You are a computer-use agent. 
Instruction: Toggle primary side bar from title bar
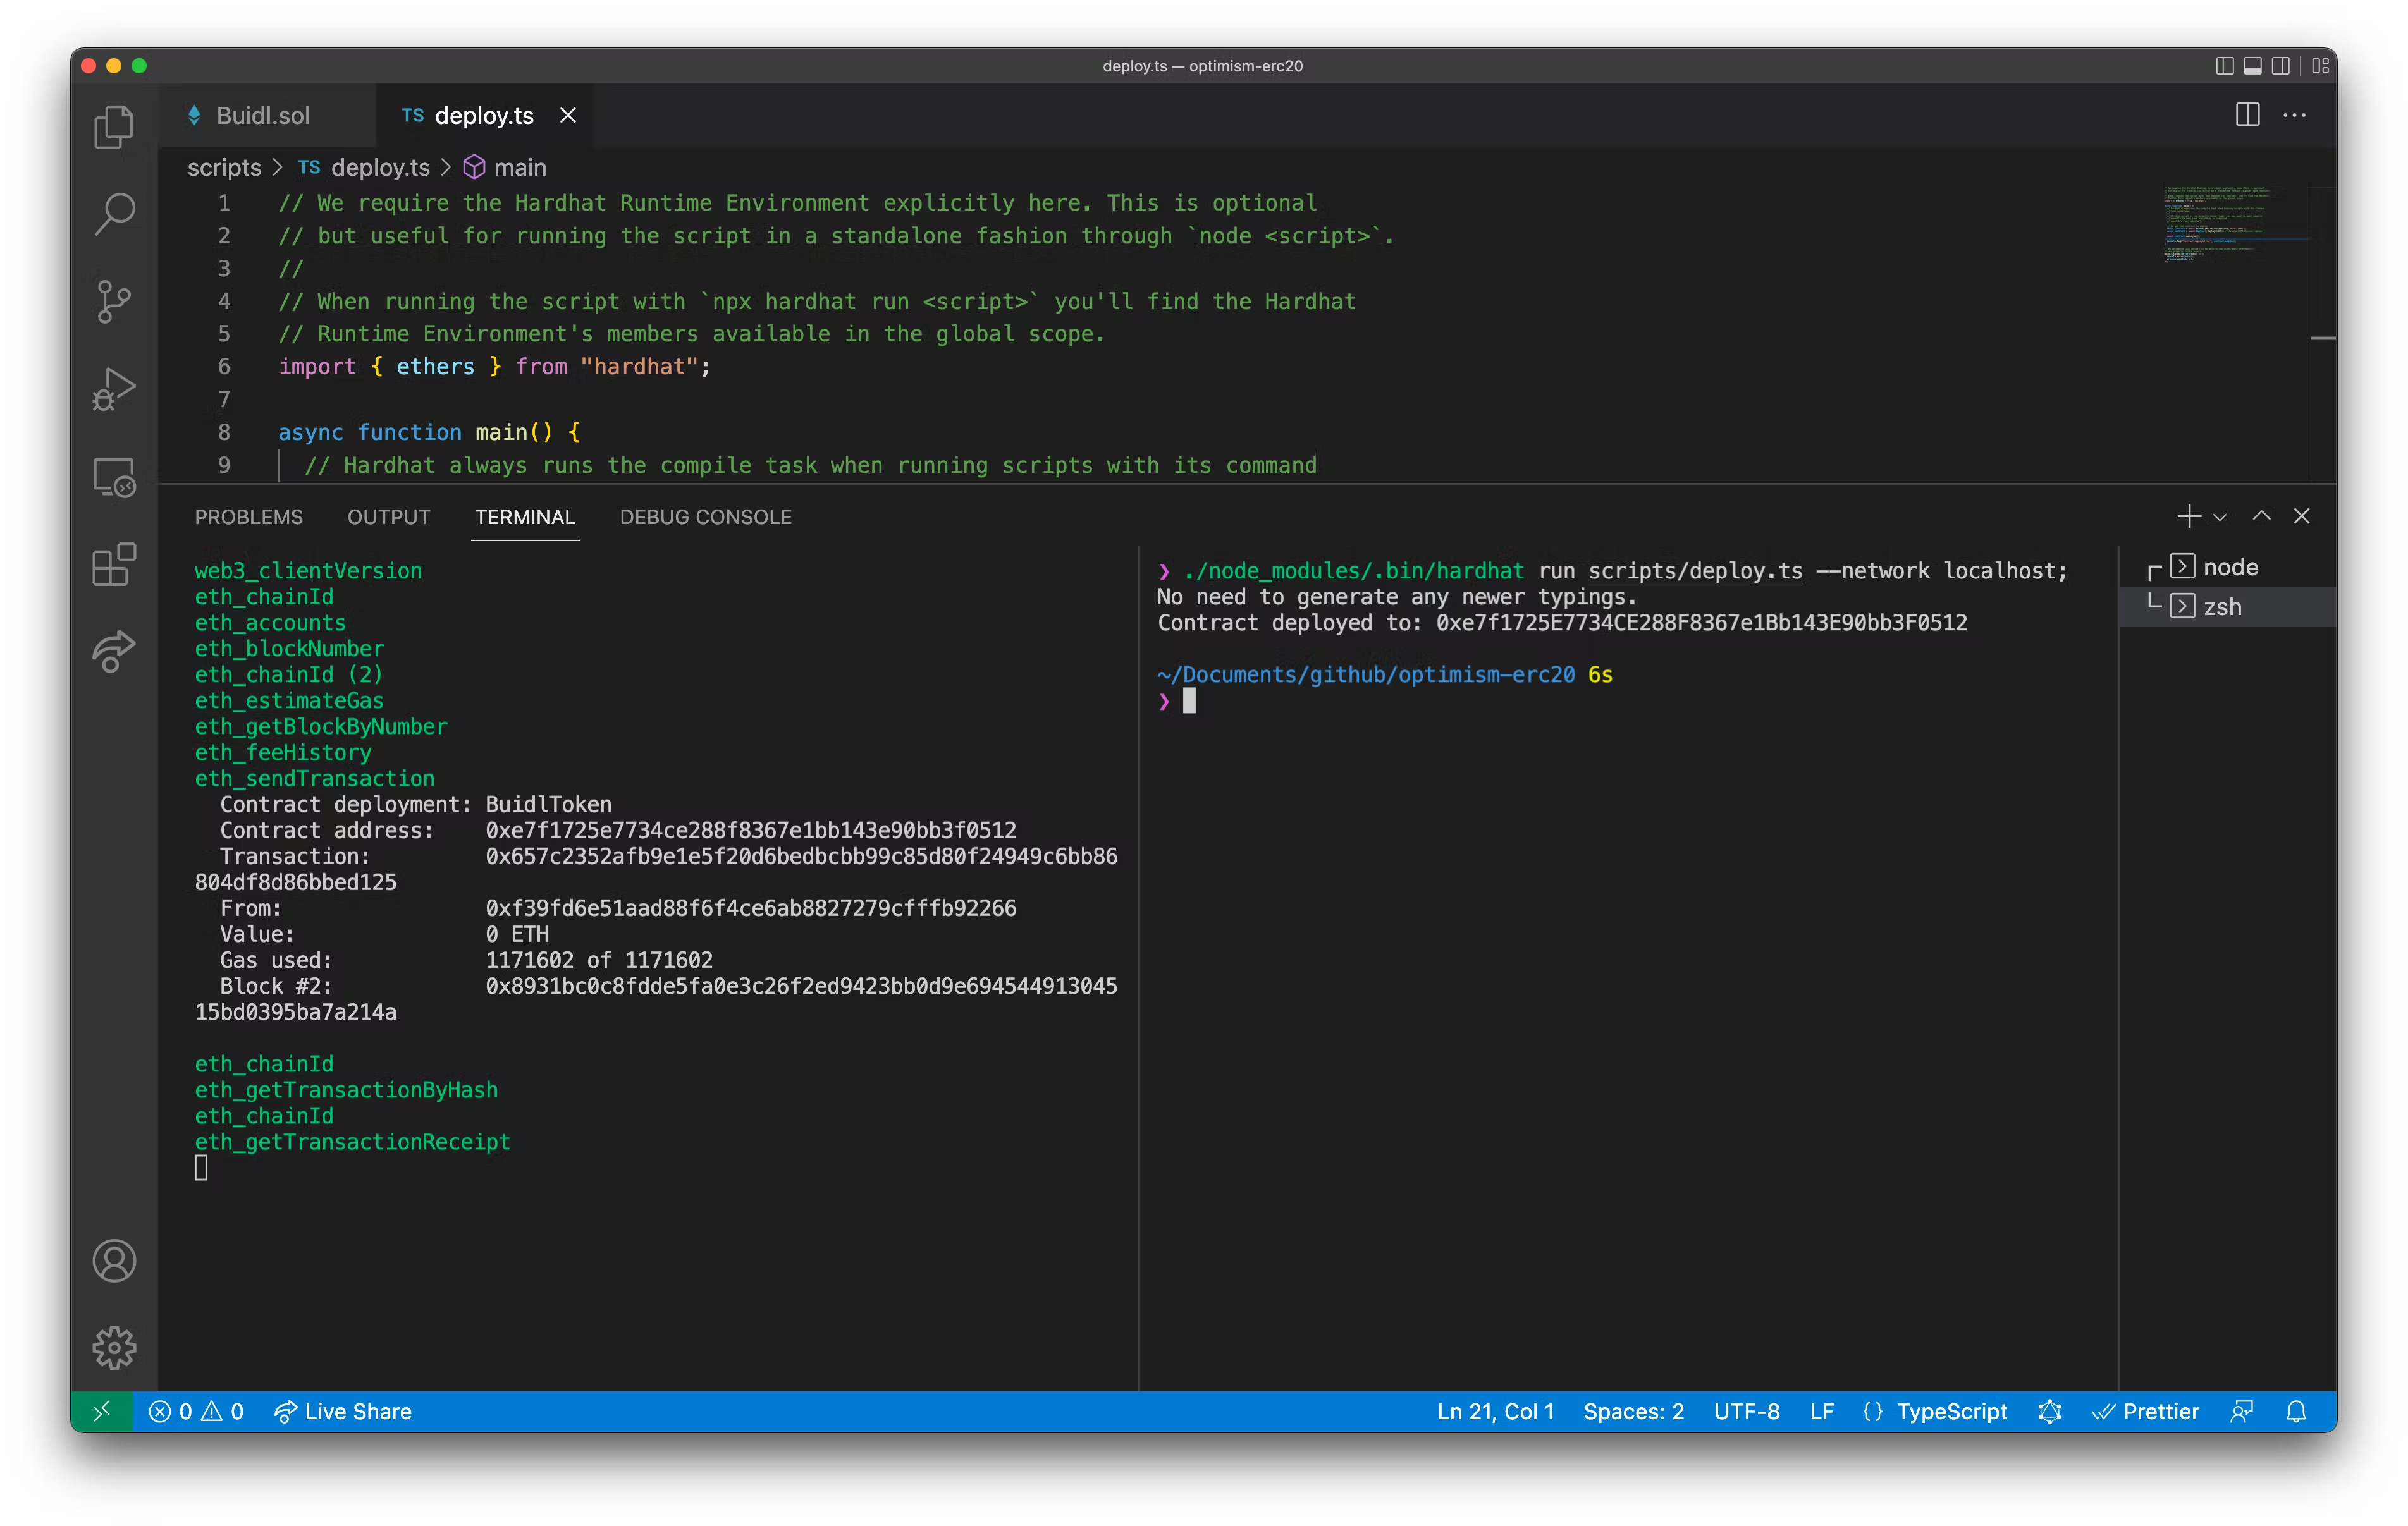click(2224, 66)
